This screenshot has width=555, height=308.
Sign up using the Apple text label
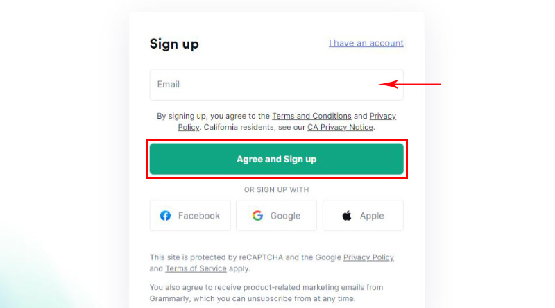(x=372, y=216)
